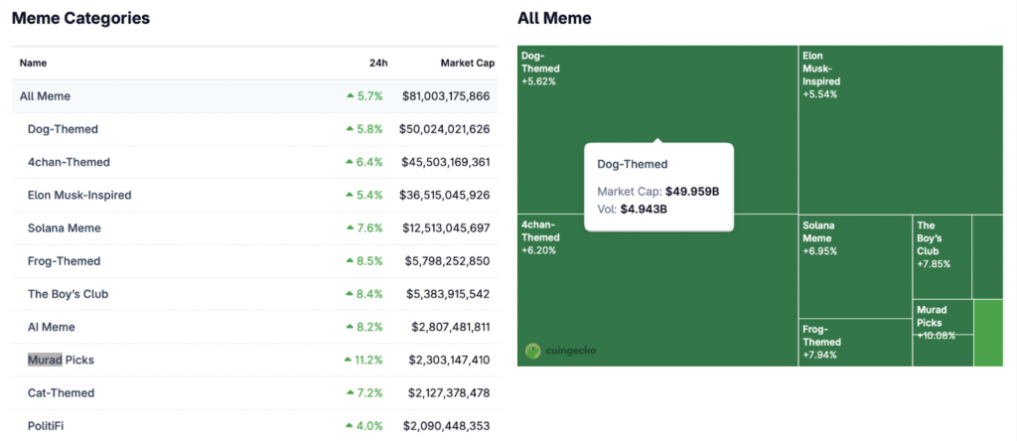This screenshot has width=1017, height=441.
Task: Click the Dog-Themed tooltip title
Action: click(632, 165)
